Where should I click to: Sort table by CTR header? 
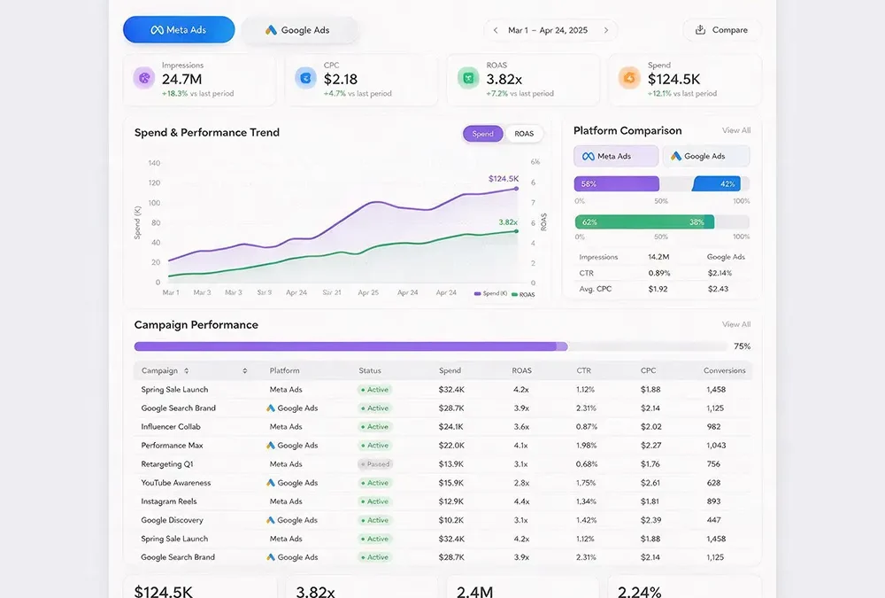583,371
